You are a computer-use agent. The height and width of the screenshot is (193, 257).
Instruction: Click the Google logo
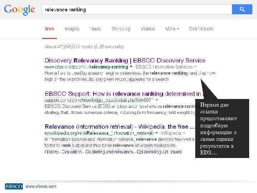19,10
